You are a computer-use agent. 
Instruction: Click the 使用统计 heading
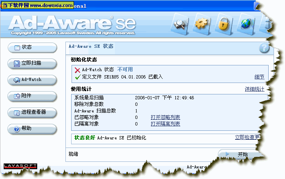click(81, 89)
